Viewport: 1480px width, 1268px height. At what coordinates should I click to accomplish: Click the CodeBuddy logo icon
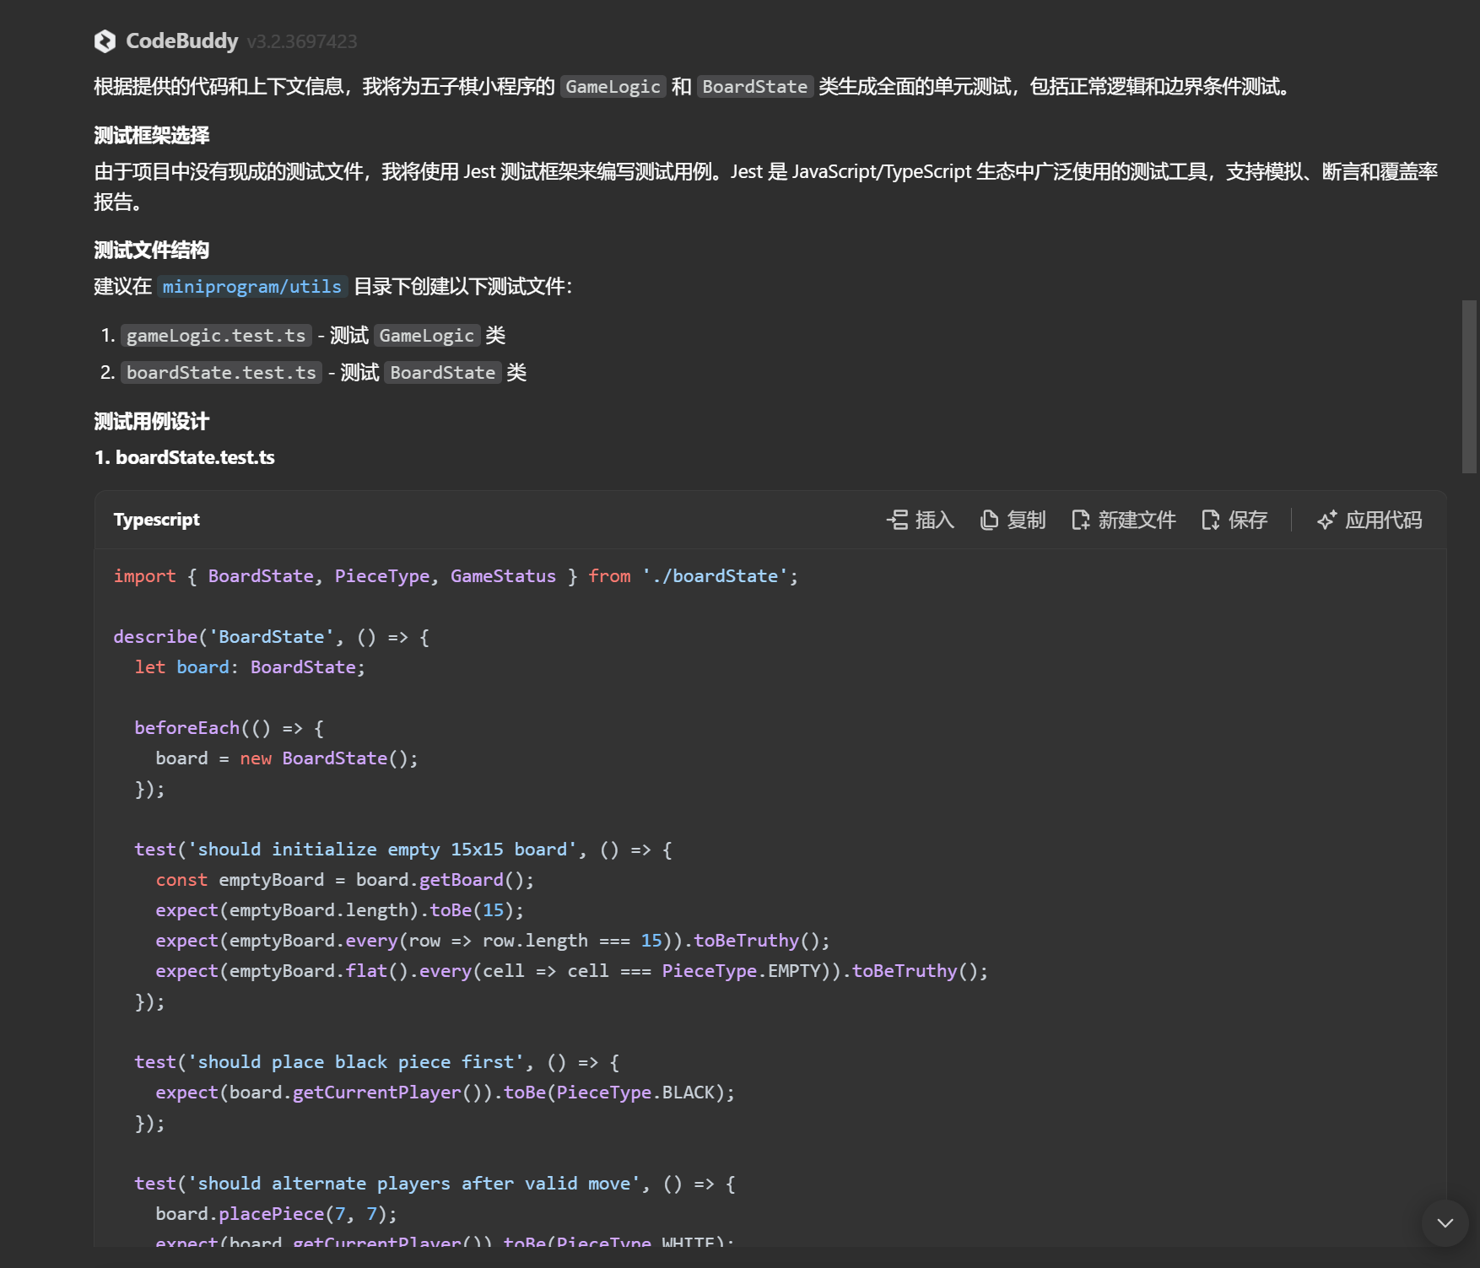[x=105, y=41]
